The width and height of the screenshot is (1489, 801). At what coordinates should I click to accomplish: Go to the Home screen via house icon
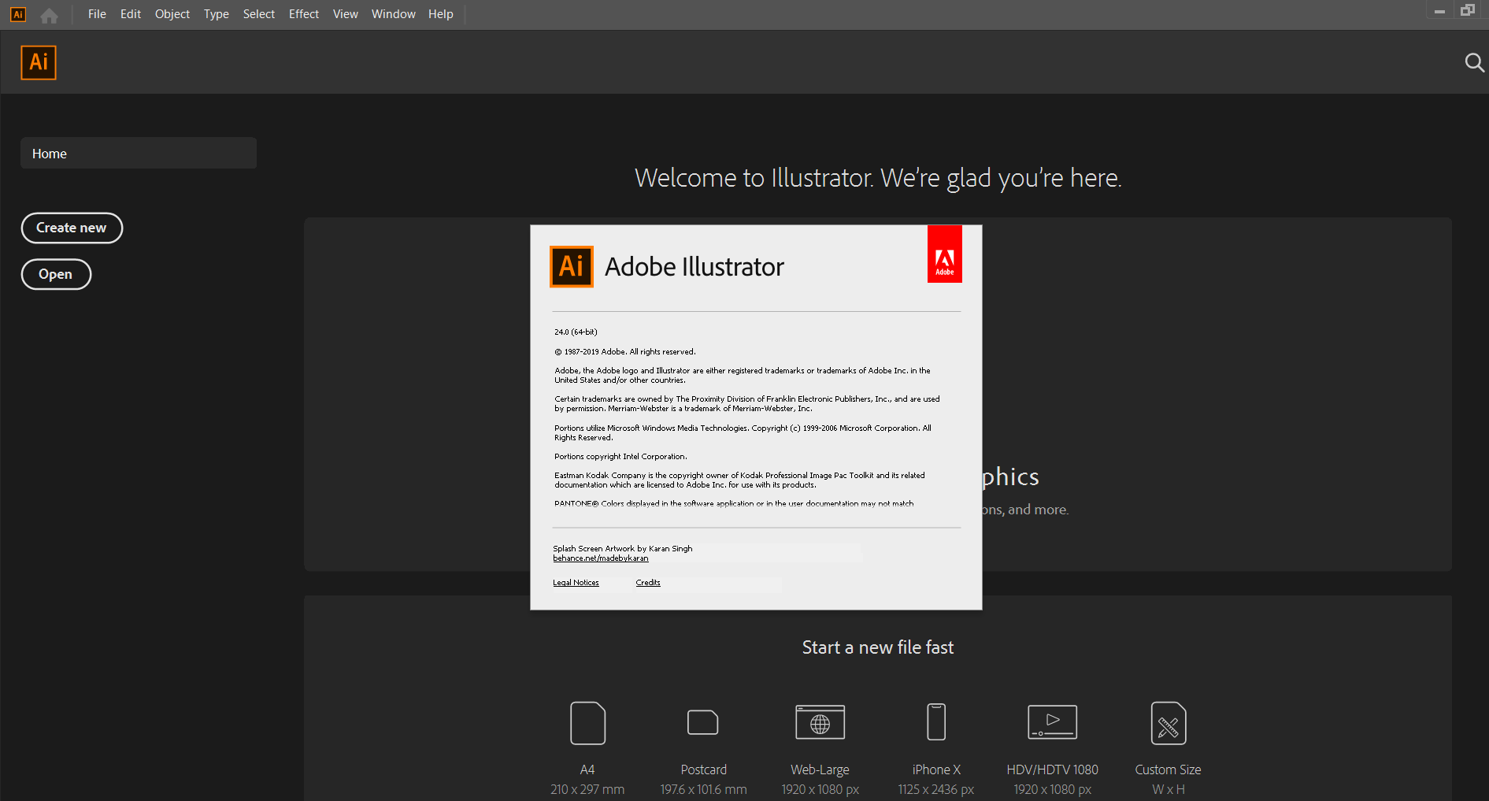coord(49,15)
